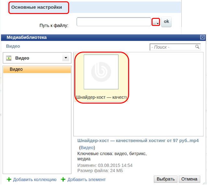Screen dimensions: 210x188
Task: Click the green plus beside Добавить элемент
Action: tap(63, 179)
